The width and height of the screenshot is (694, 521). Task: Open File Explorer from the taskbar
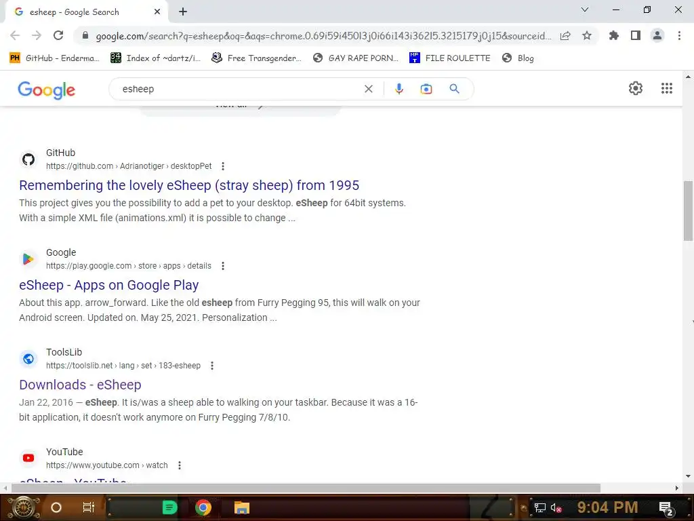coord(242,507)
